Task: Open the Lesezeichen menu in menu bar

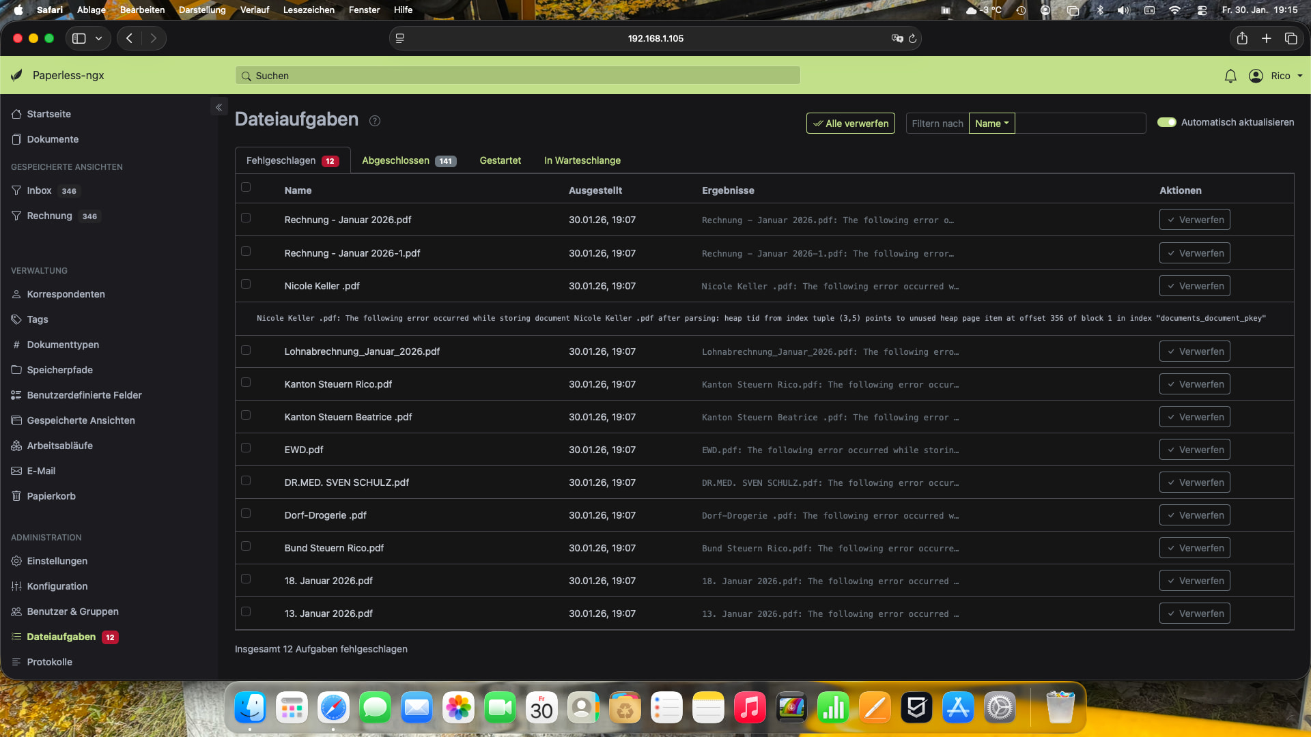Action: tap(309, 10)
